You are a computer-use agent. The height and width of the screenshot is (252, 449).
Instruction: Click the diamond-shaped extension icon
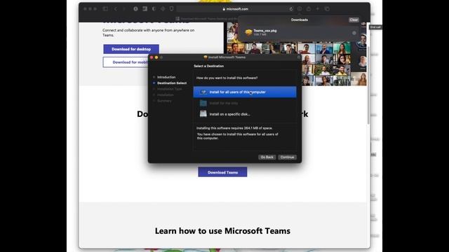(x=163, y=9)
